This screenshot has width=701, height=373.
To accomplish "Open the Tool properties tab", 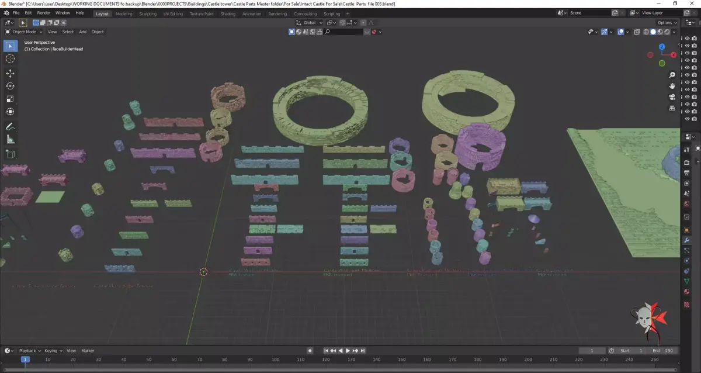I will (x=687, y=150).
